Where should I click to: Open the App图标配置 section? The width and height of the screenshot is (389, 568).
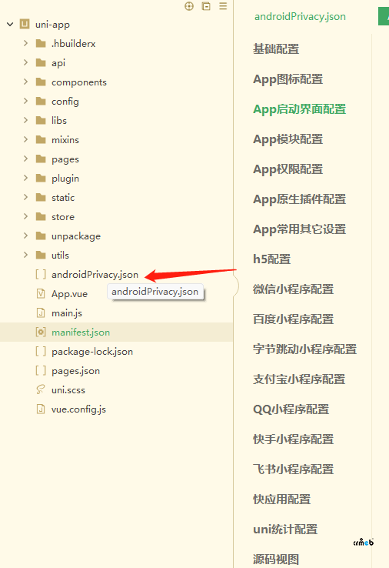(288, 79)
